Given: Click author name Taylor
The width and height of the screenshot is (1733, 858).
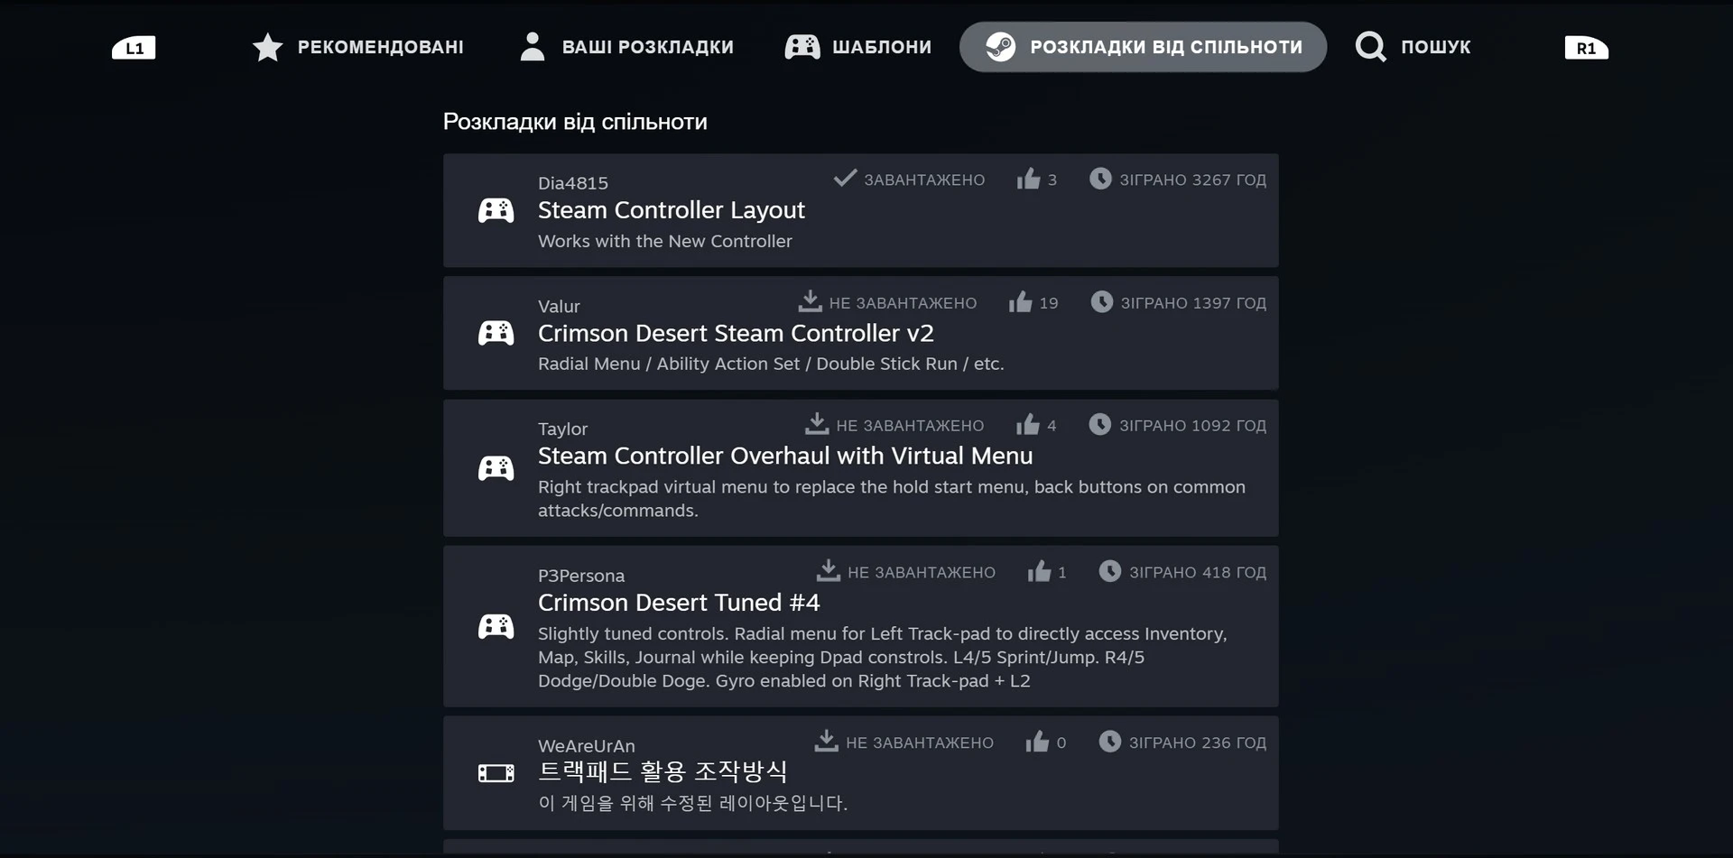Looking at the screenshot, I should [562, 429].
